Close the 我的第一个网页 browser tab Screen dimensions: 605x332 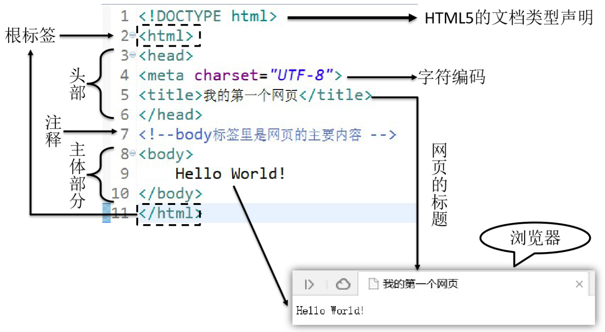pos(579,284)
